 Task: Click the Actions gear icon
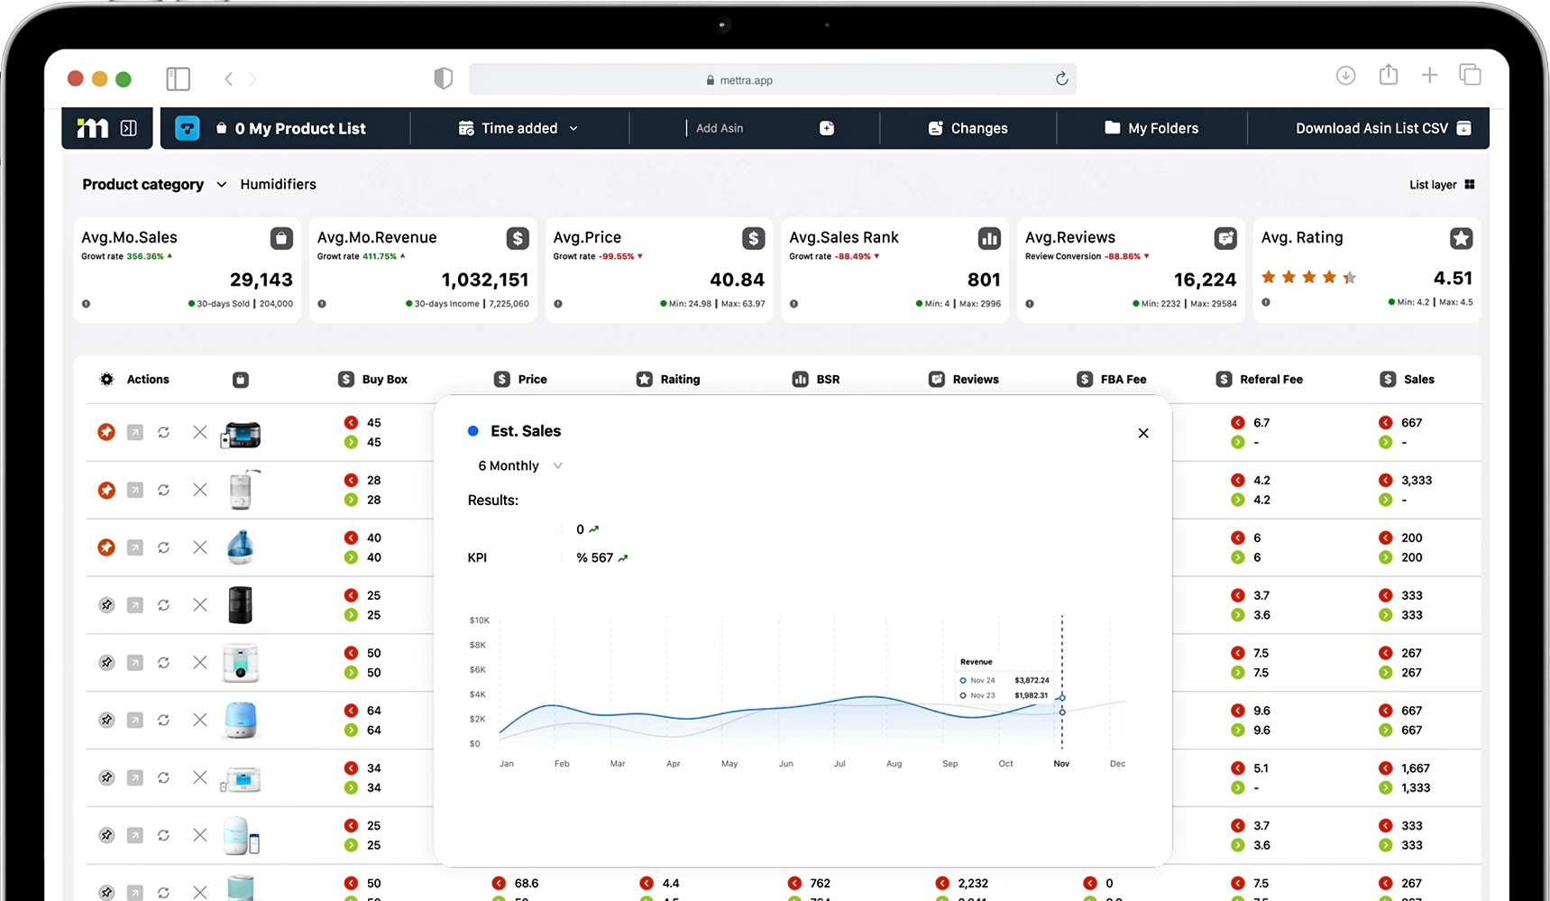tap(106, 380)
